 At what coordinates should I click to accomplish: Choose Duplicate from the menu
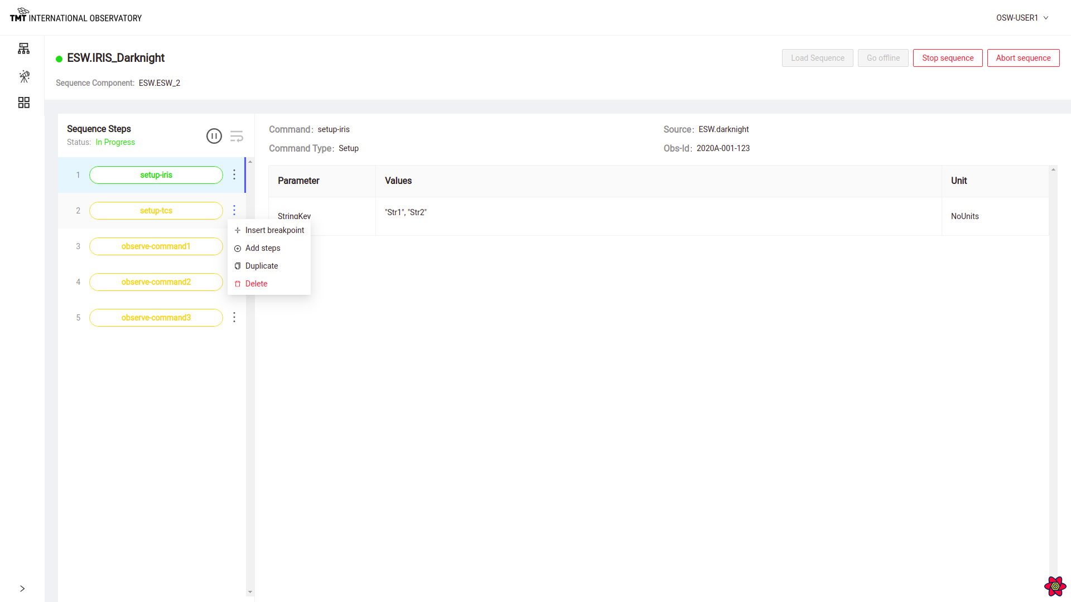click(269, 266)
